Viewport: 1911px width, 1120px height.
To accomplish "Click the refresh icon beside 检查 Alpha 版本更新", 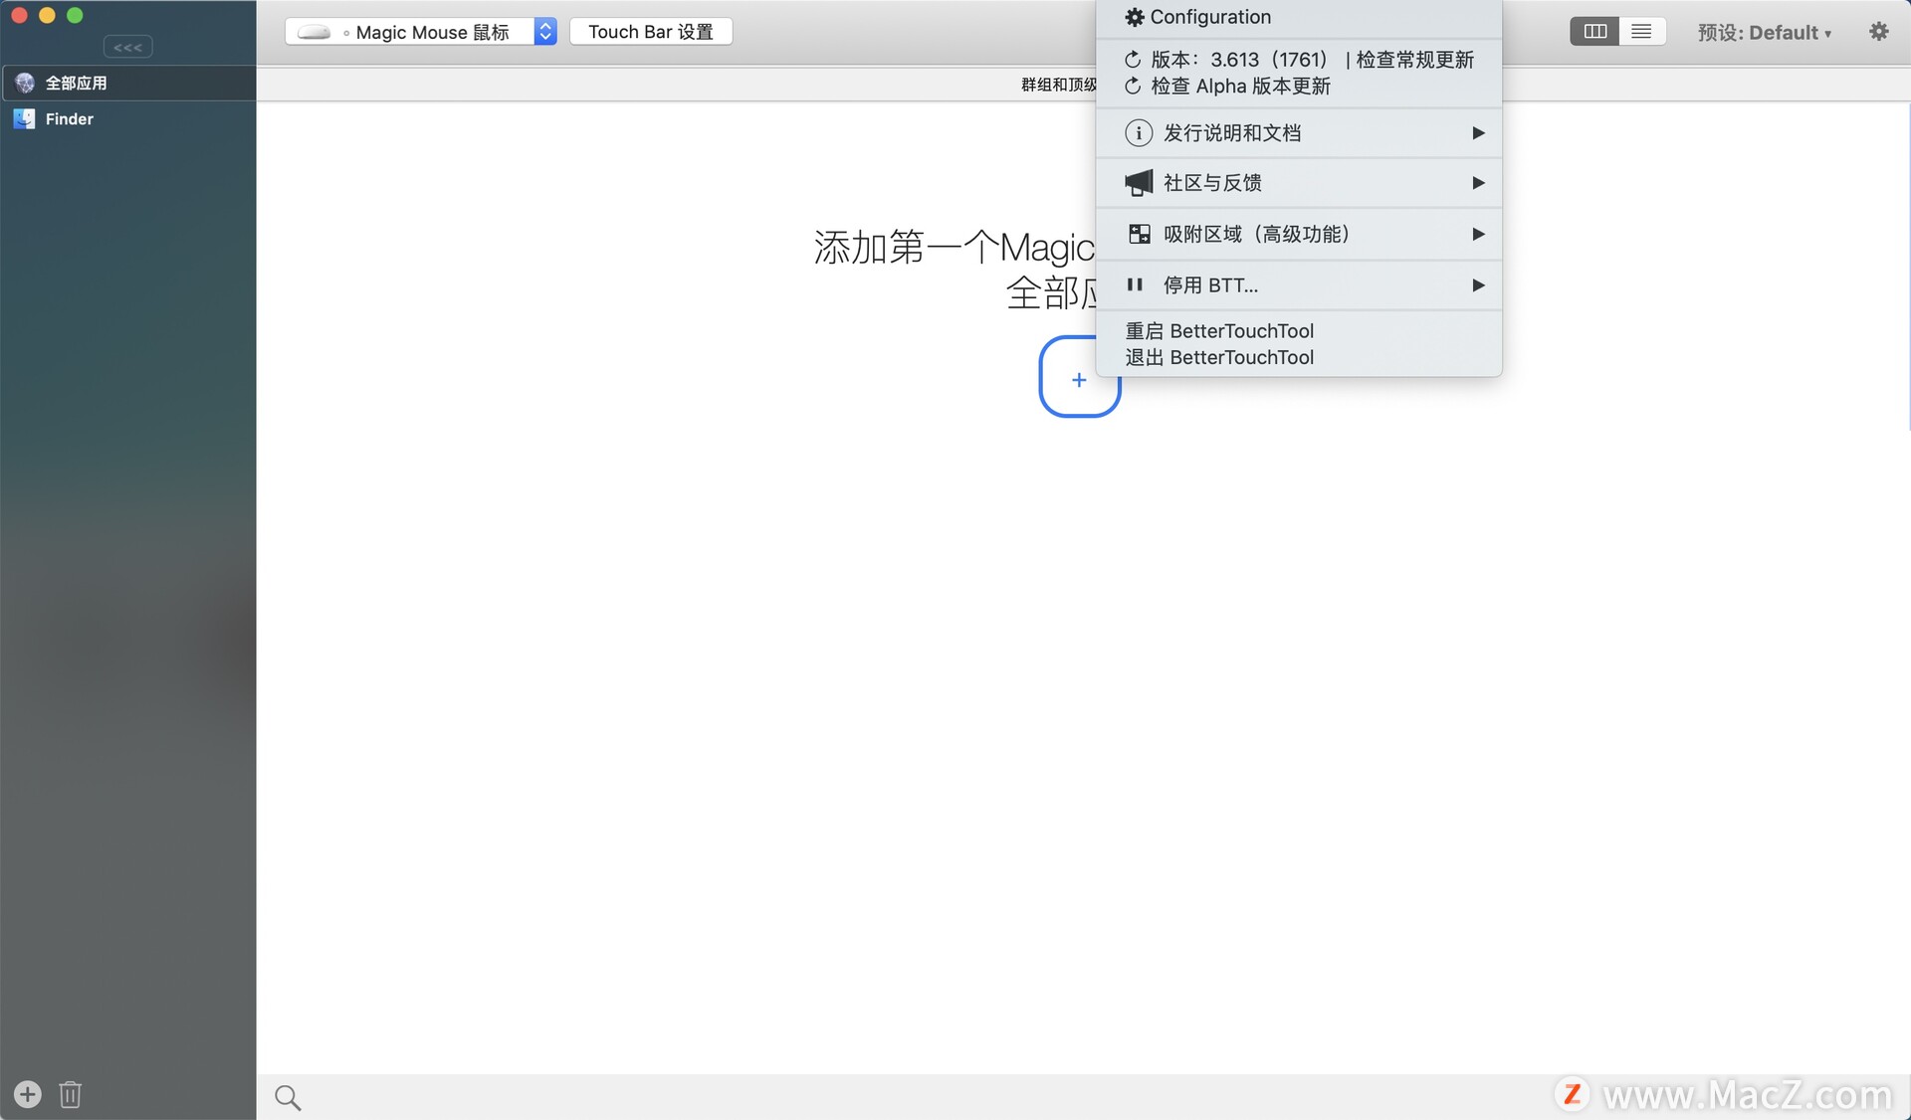I will point(1133,87).
